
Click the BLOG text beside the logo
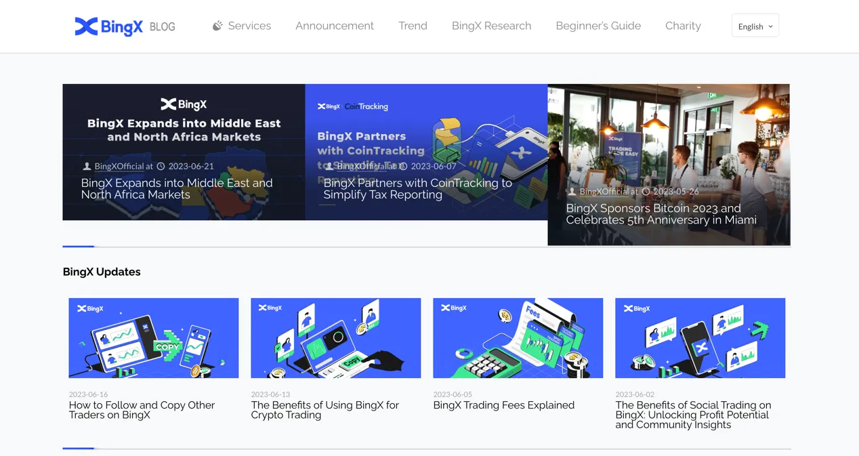click(163, 27)
